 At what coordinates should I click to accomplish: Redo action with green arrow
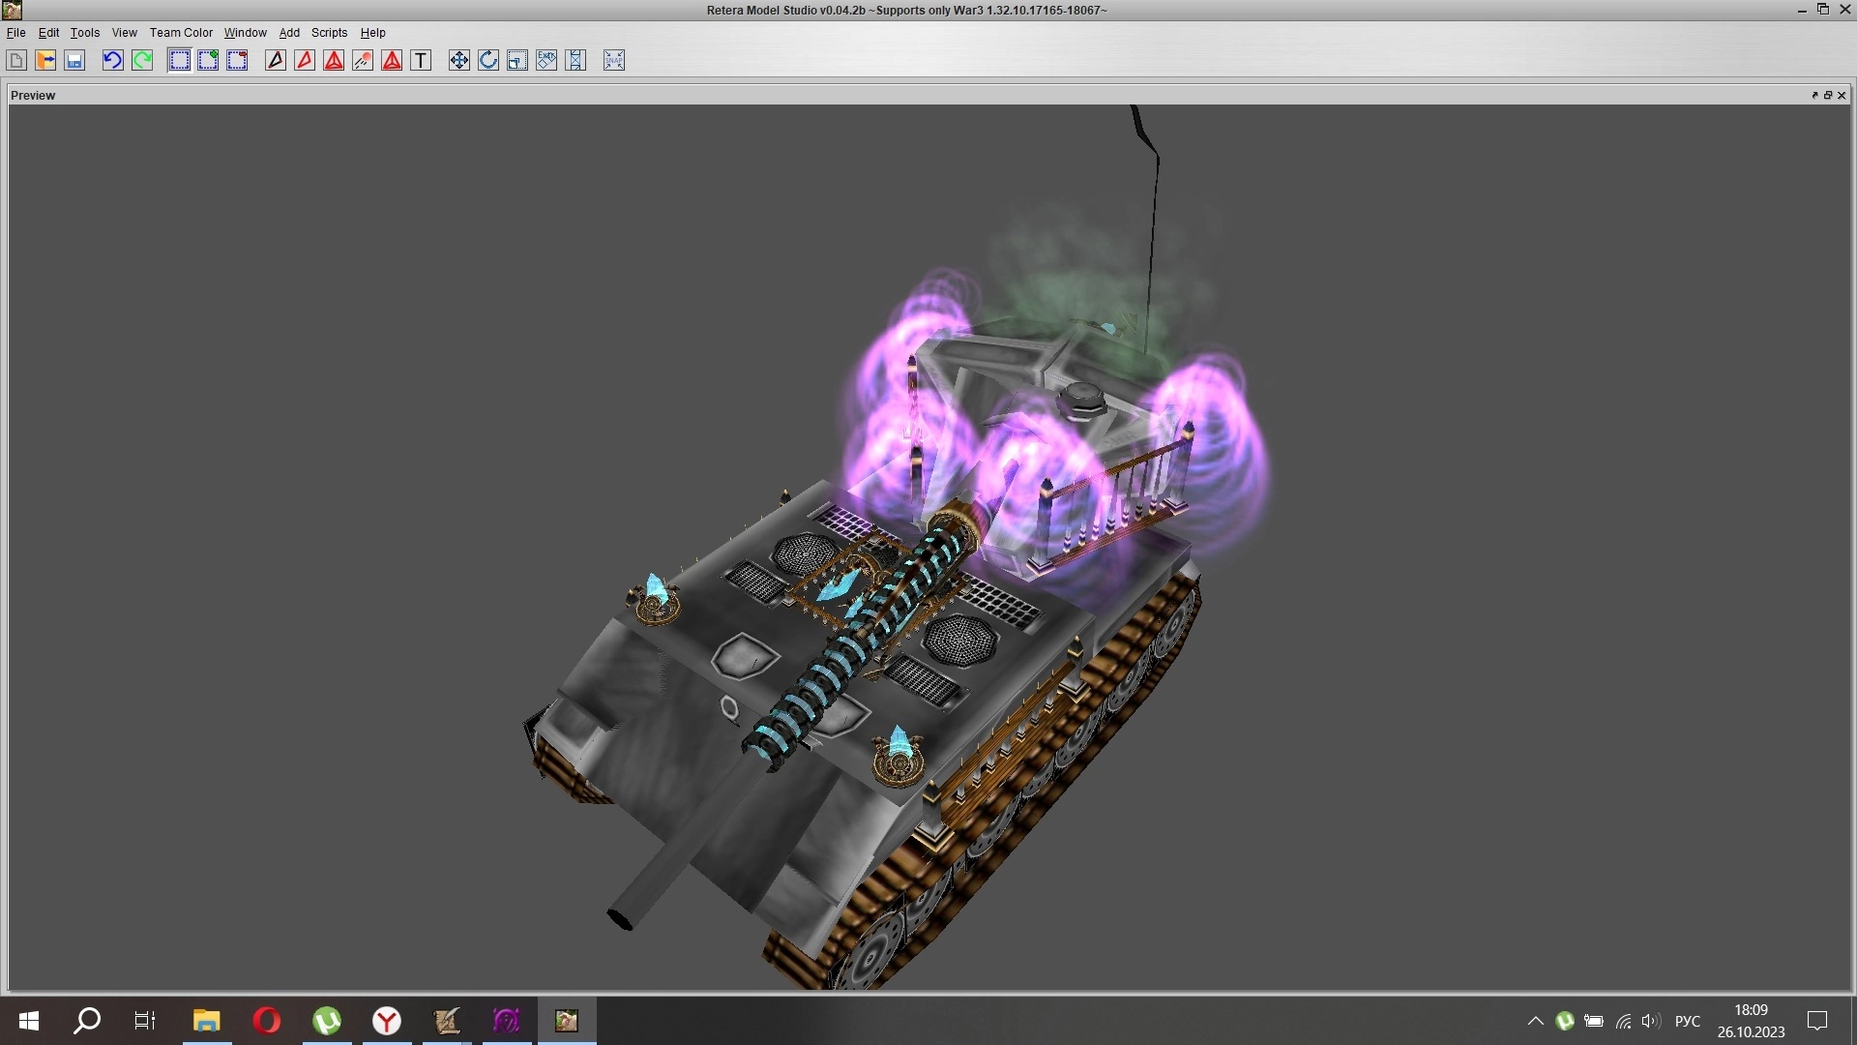(x=142, y=60)
